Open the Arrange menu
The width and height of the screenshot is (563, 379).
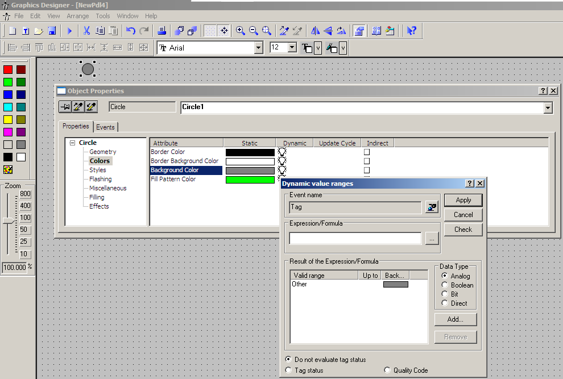(77, 16)
